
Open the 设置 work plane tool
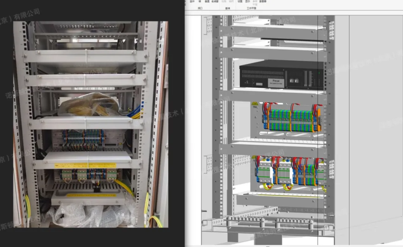click(x=240, y=1)
